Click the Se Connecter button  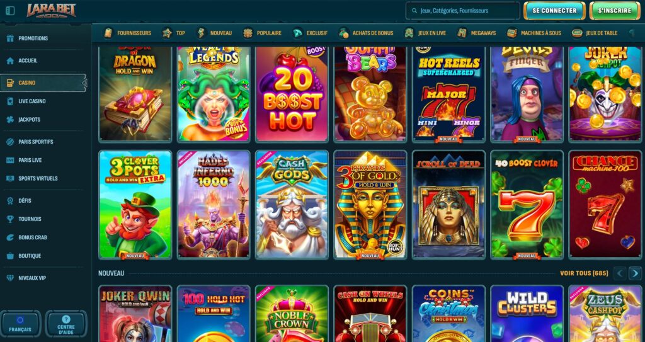(x=554, y=11)
